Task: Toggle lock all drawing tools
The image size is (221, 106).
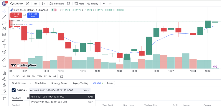Action: pyautogui.click(x=4, y=85)
